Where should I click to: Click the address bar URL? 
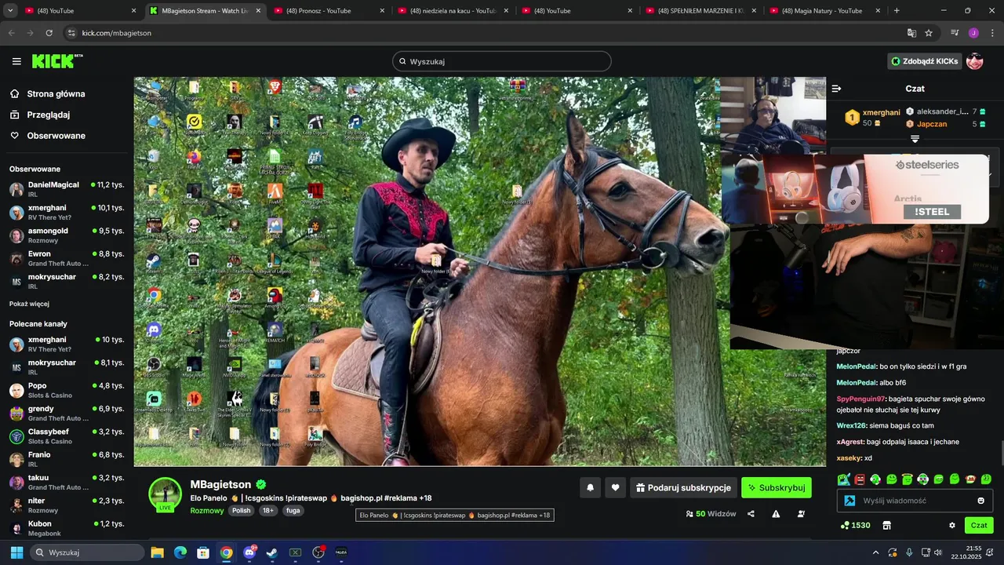(x=116, y=33)
